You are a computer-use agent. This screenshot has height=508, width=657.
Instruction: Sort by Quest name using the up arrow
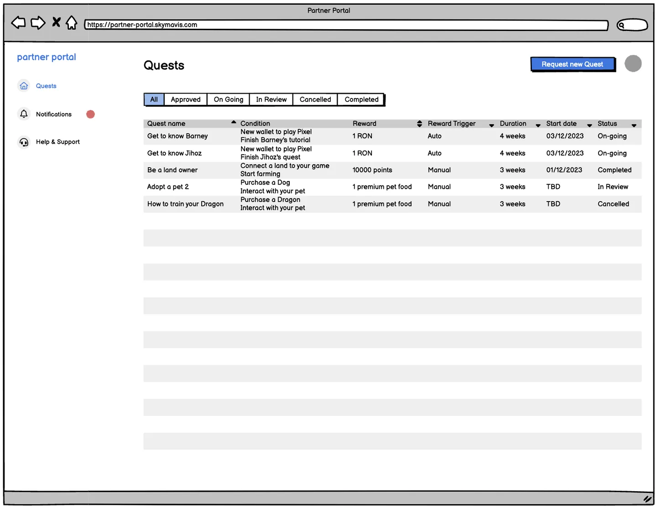point(234,122)
